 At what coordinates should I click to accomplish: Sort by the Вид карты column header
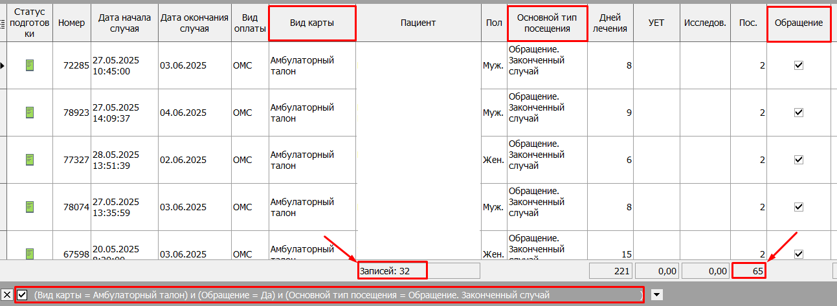312,23
